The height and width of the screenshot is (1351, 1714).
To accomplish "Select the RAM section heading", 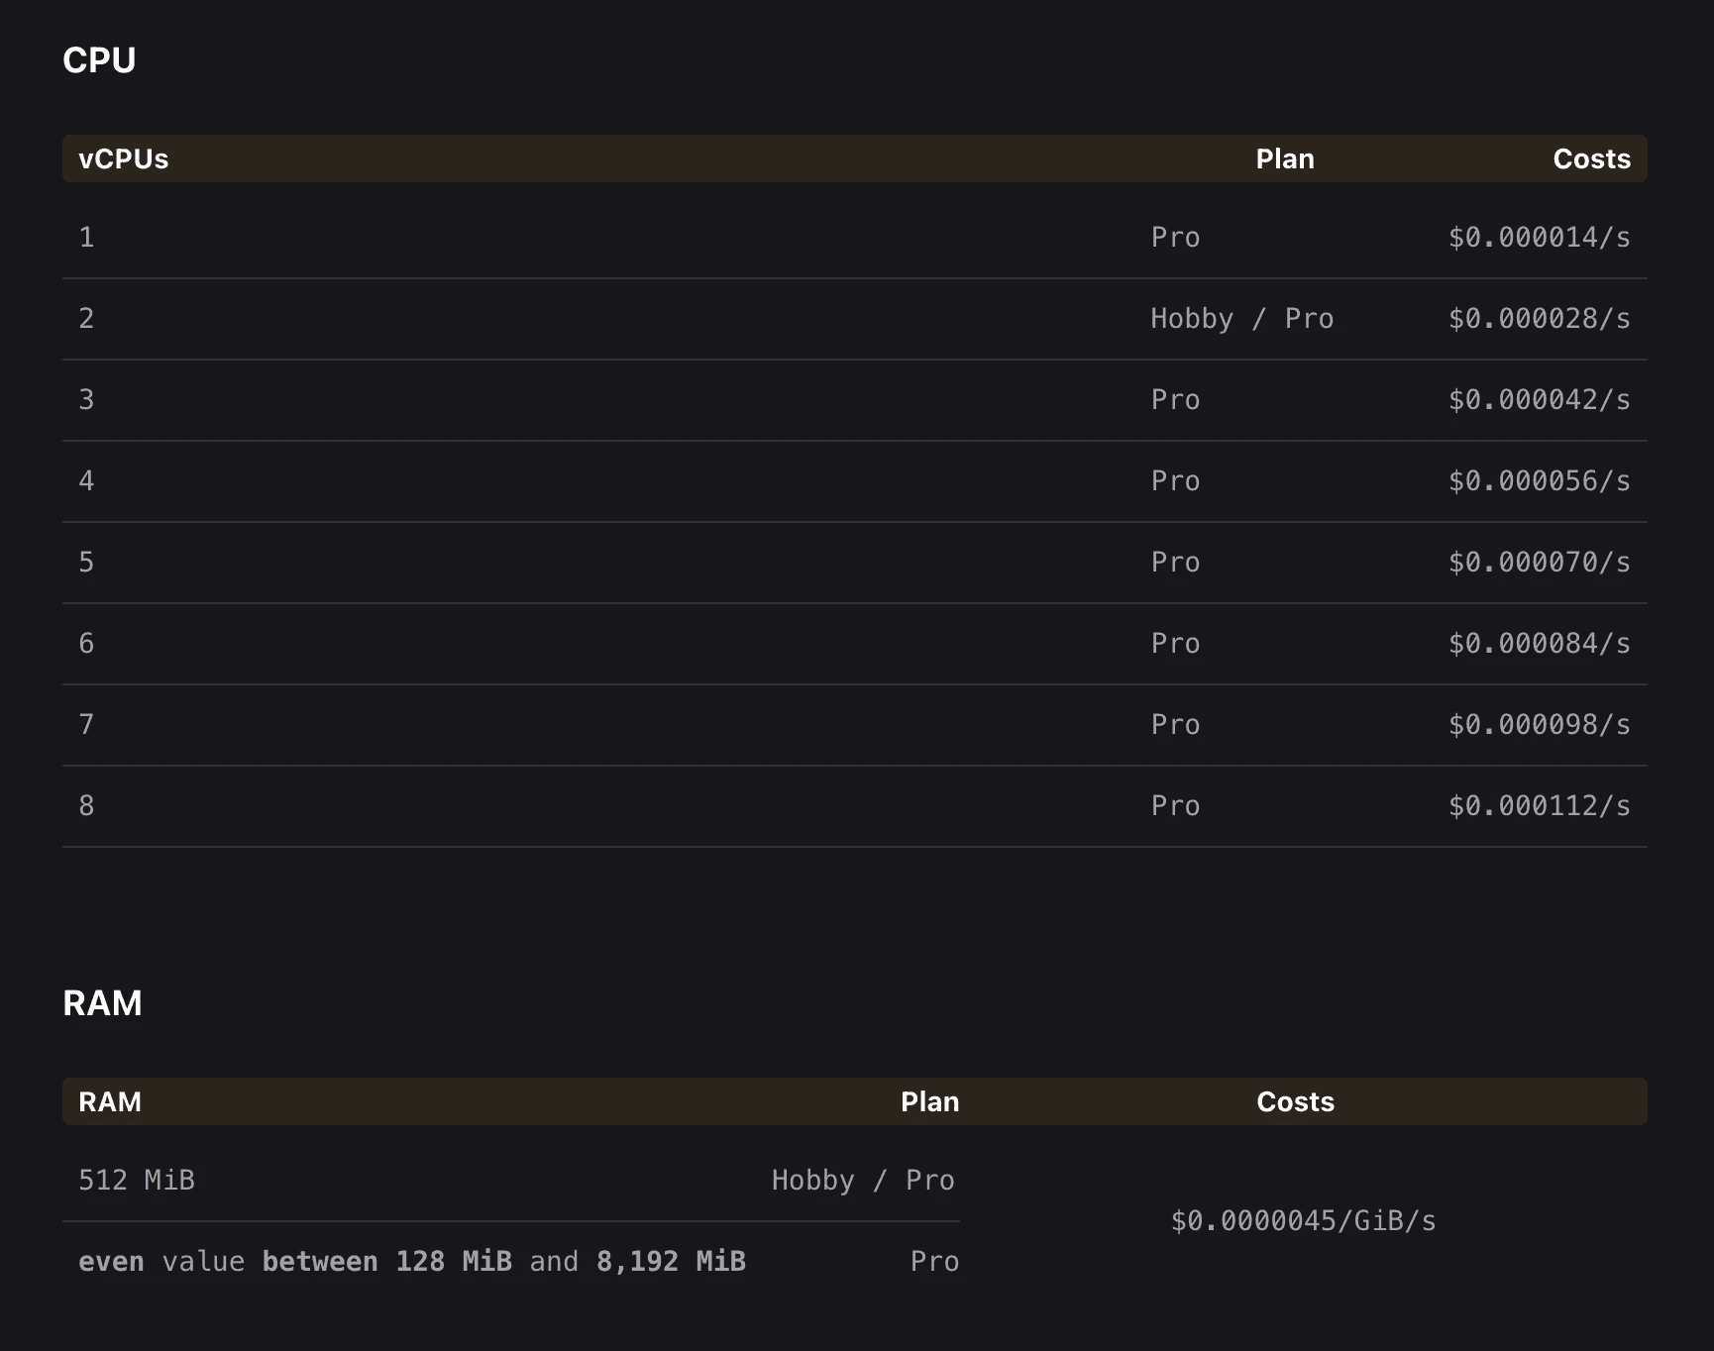I will point(102,1003).
